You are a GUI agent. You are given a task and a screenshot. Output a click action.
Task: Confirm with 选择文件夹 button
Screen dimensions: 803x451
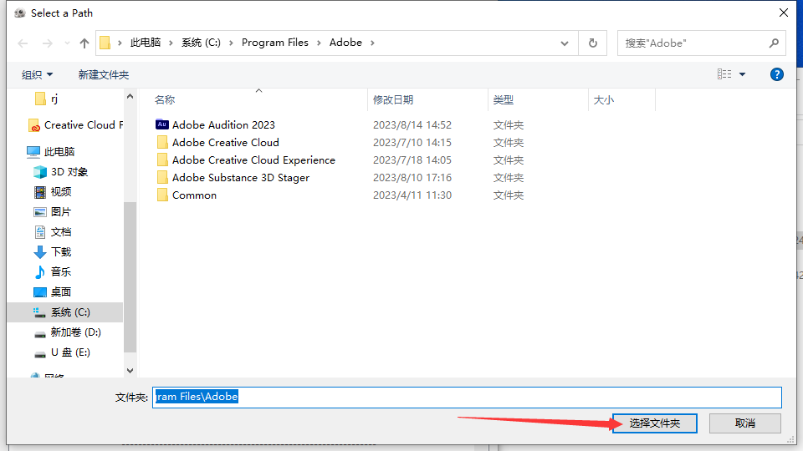click(654, 423)
